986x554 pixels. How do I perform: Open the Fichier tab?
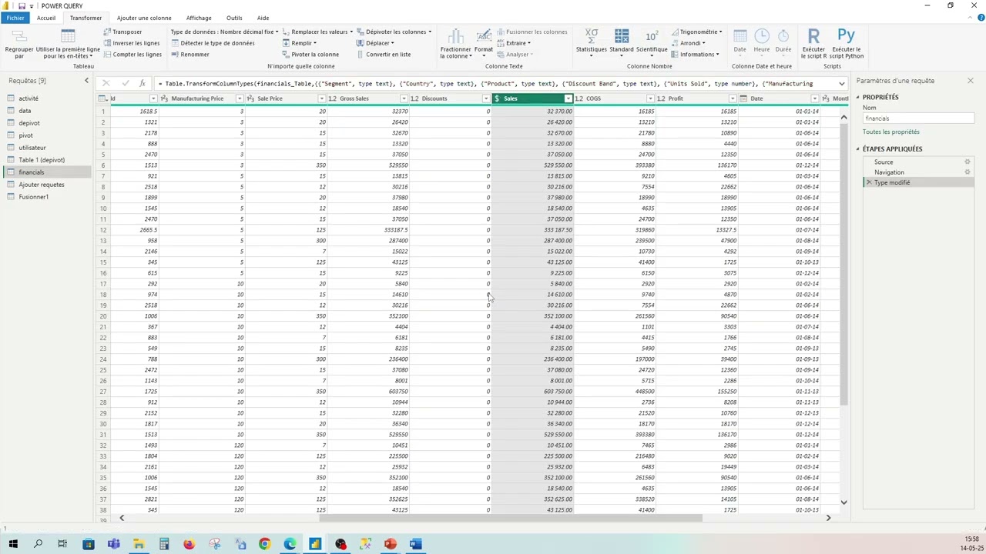(15, 18)
